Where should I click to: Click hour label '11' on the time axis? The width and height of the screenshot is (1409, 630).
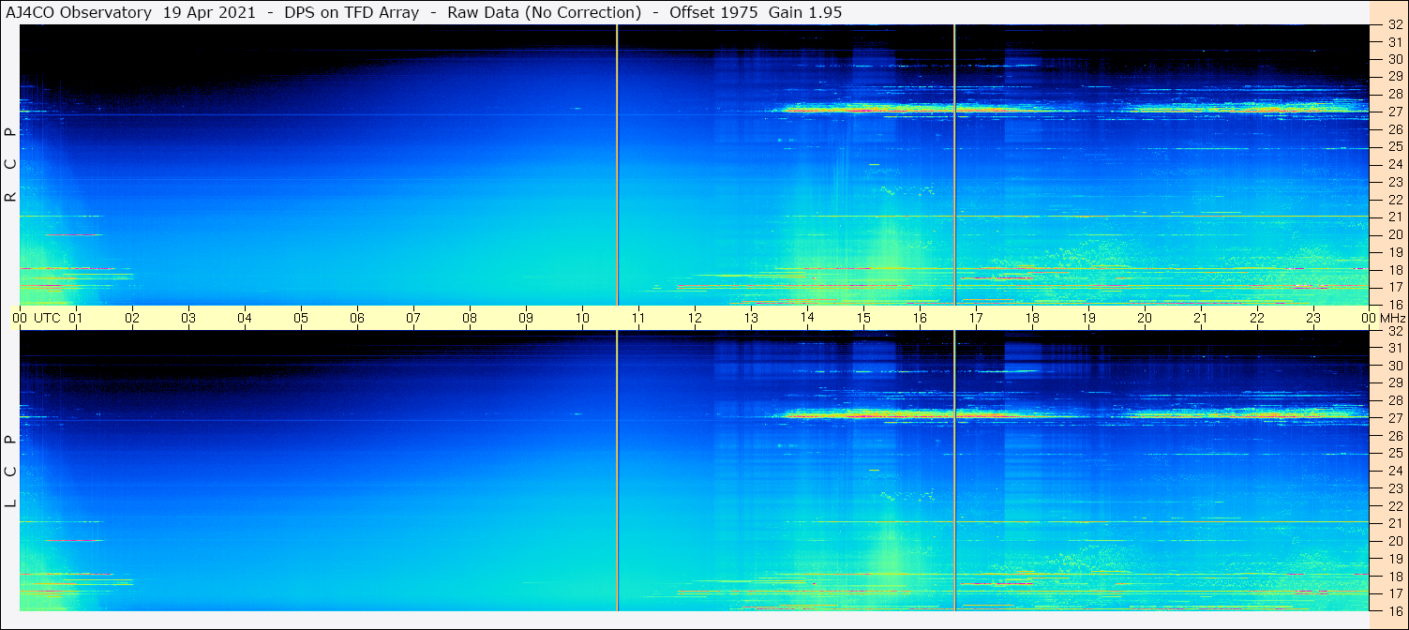638,318
